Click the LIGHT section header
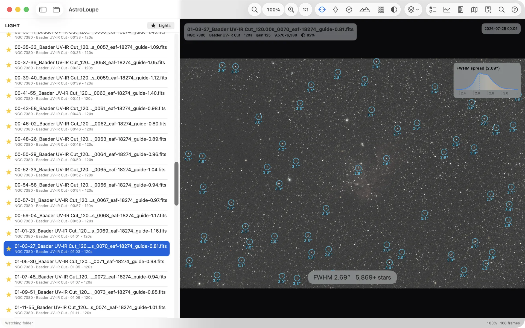525x328 pixels. (12, 26)
